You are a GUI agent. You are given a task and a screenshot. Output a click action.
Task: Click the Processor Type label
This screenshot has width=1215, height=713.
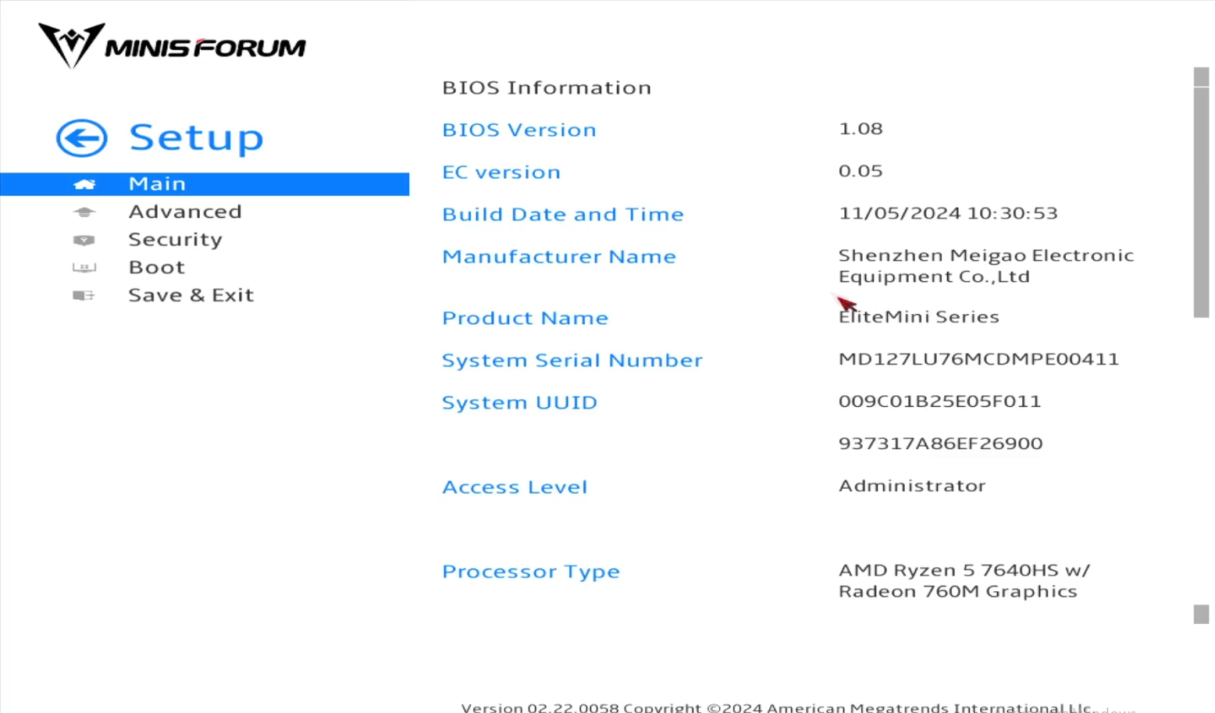(x=530, y=572)
